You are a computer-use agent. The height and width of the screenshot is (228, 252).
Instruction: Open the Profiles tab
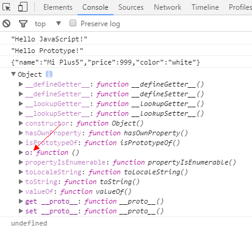tap(240, 7)
